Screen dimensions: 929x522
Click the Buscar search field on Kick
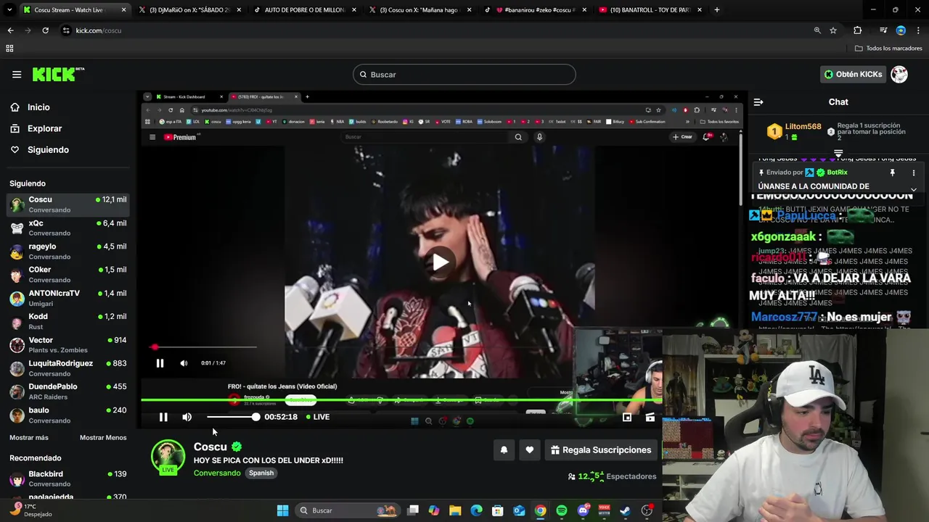tap(464, 75)
